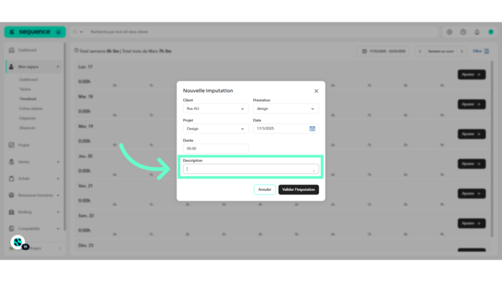Open Fiches salaires in the sidebar
This screenshot has height=282, width=502.
click(31, 109)
